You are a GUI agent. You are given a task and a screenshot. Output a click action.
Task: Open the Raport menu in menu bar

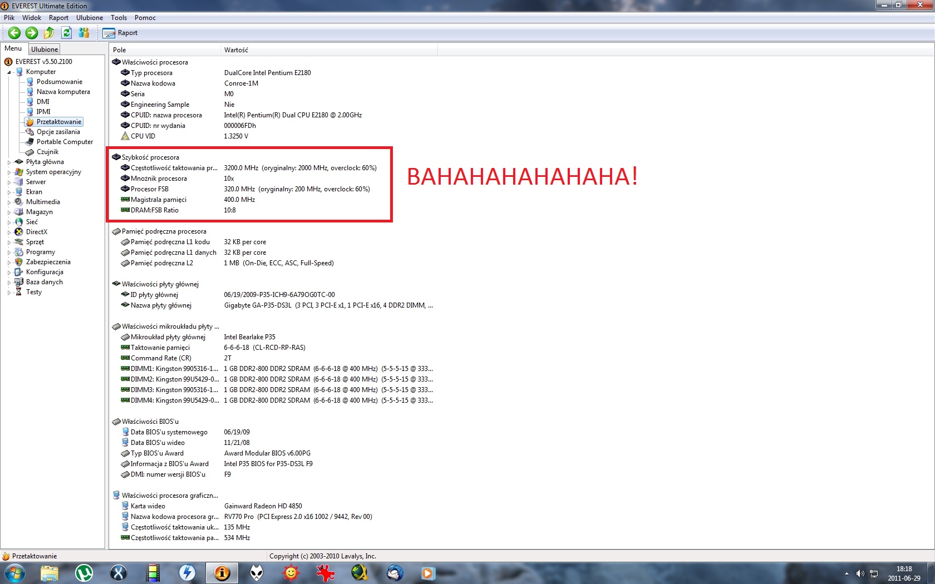(58, 18)
